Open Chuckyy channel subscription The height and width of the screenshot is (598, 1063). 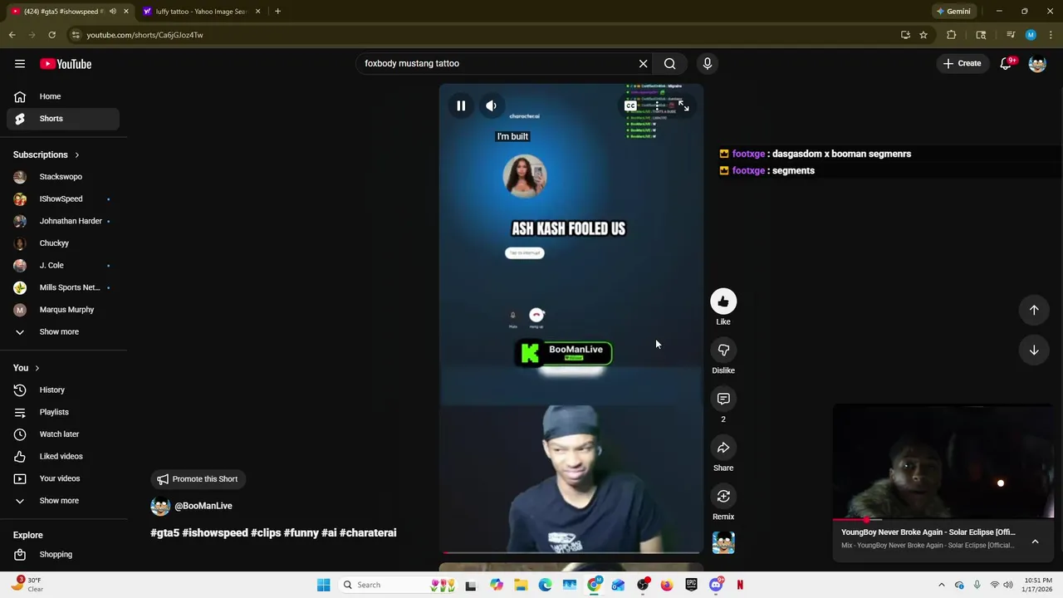[x=63, y=243]
